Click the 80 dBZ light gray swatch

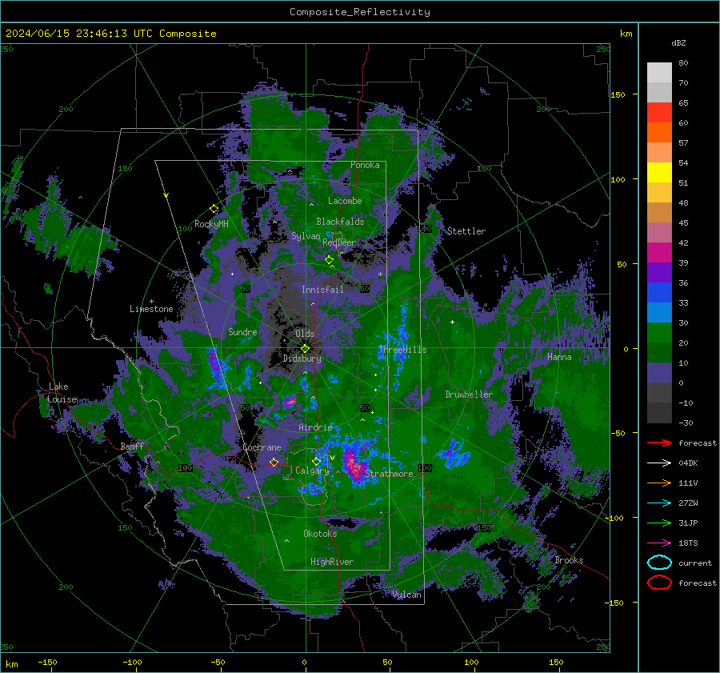coord(659,72)
